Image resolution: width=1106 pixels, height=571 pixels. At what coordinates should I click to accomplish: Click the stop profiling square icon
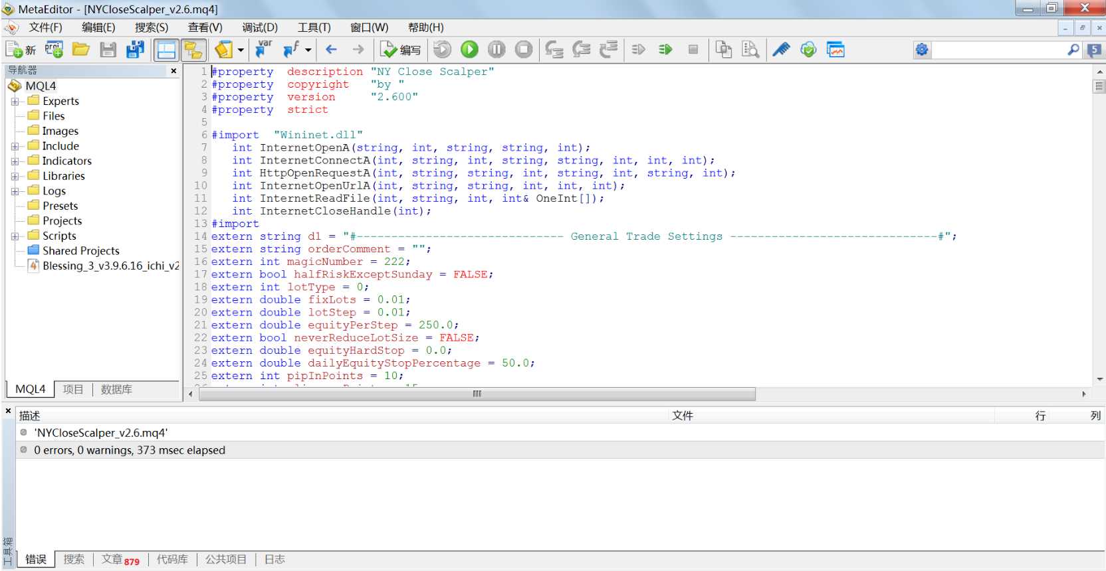[x=693, y=50]
